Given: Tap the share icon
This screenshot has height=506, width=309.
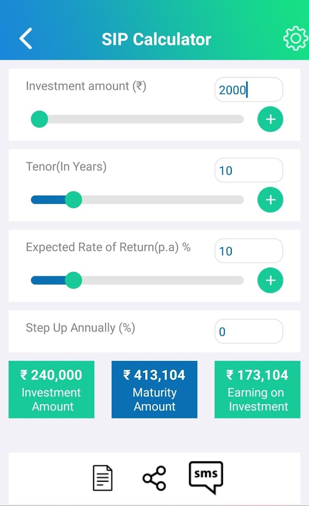Looking at the screenshot, I should click(154, 478).
